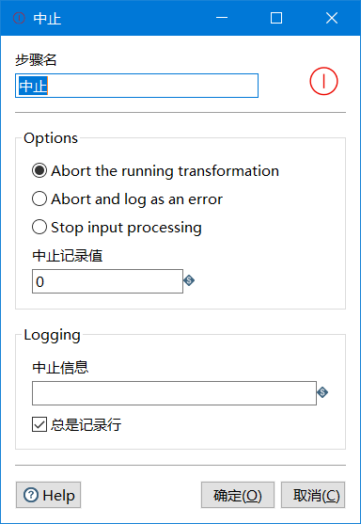Image resolution: width=361 pixels, height=524 pixels.
Task: Click the Options group heading
Action: click(51, 138)
